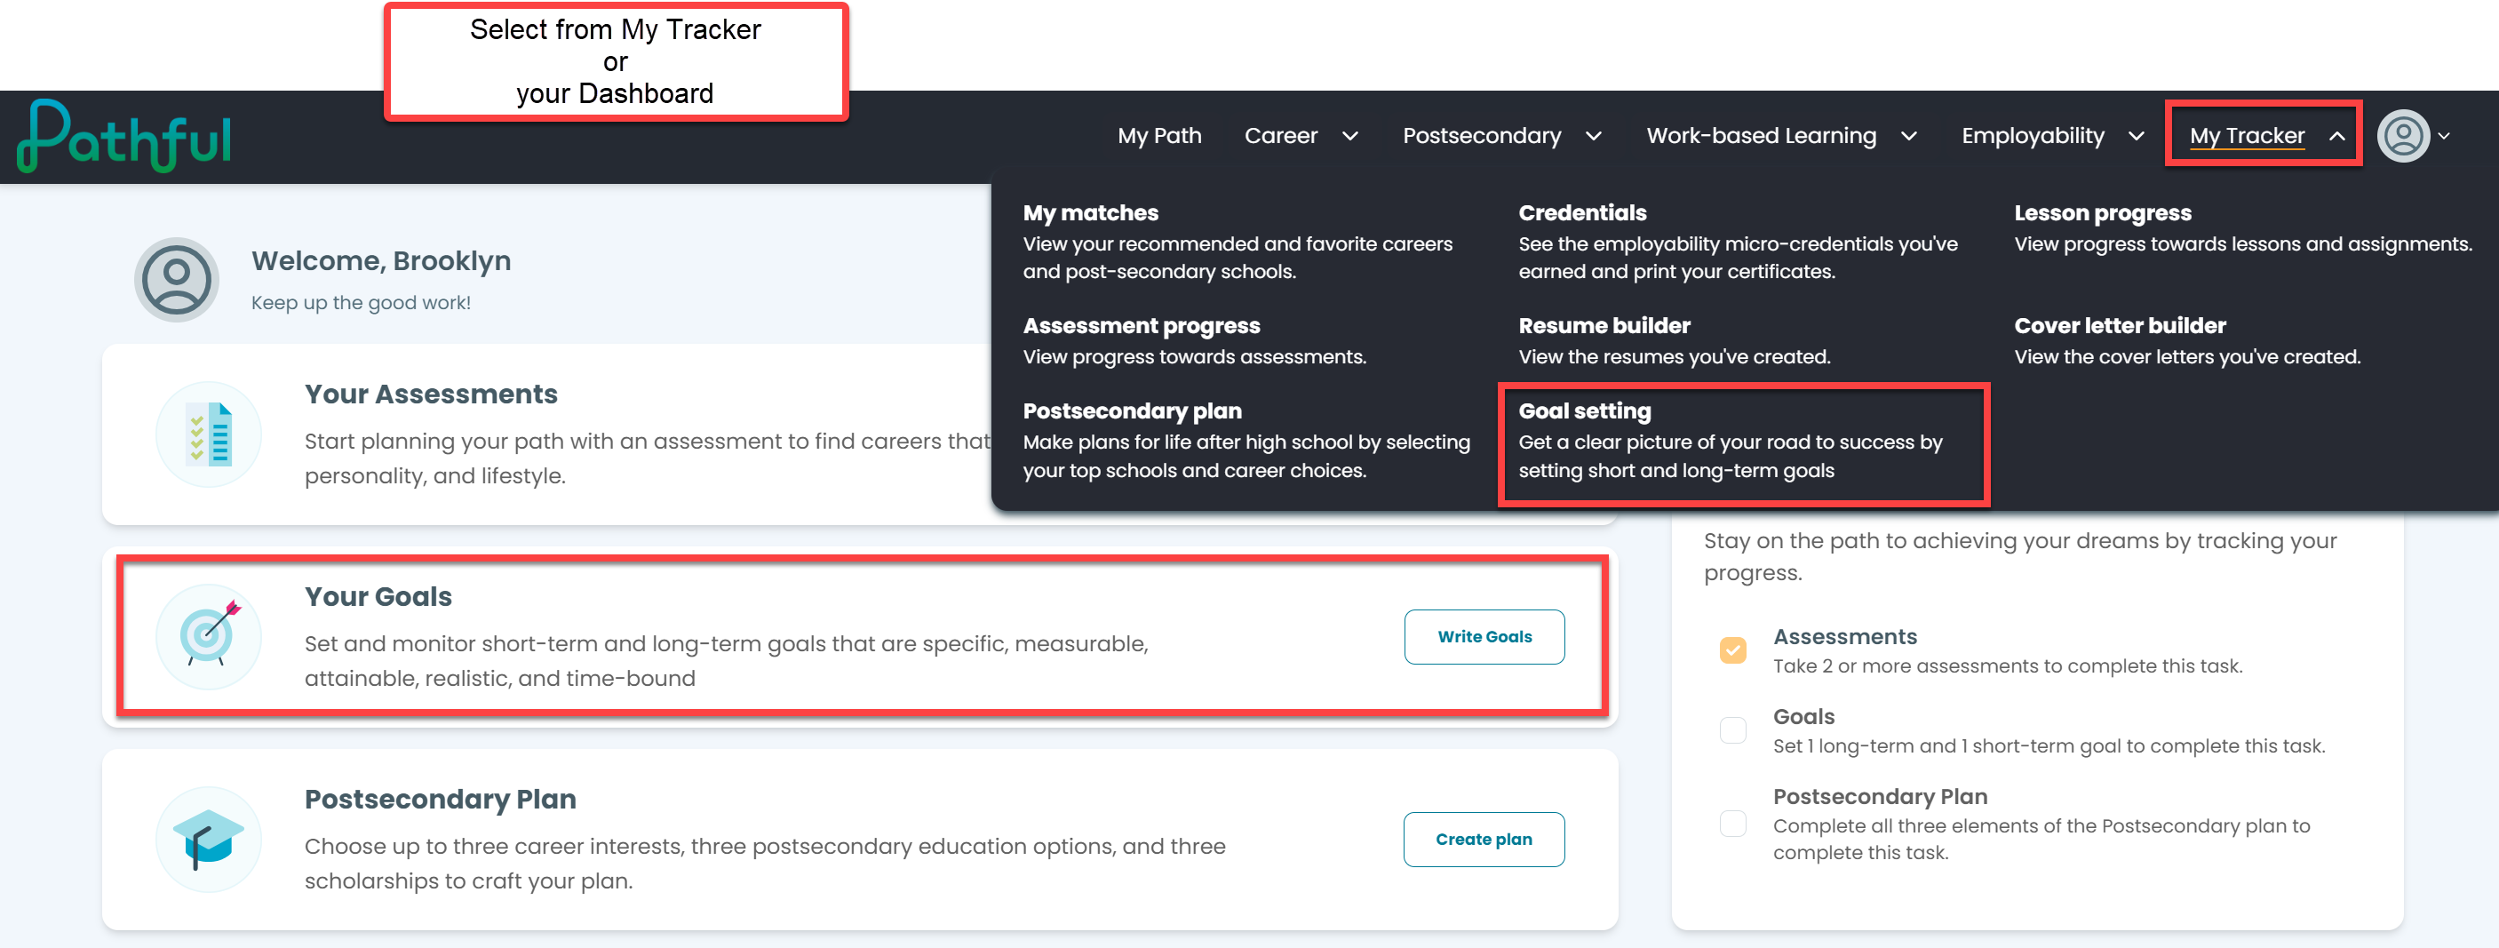Click the Create plan button
The image size is (2499, 948).
point(1484,840)
